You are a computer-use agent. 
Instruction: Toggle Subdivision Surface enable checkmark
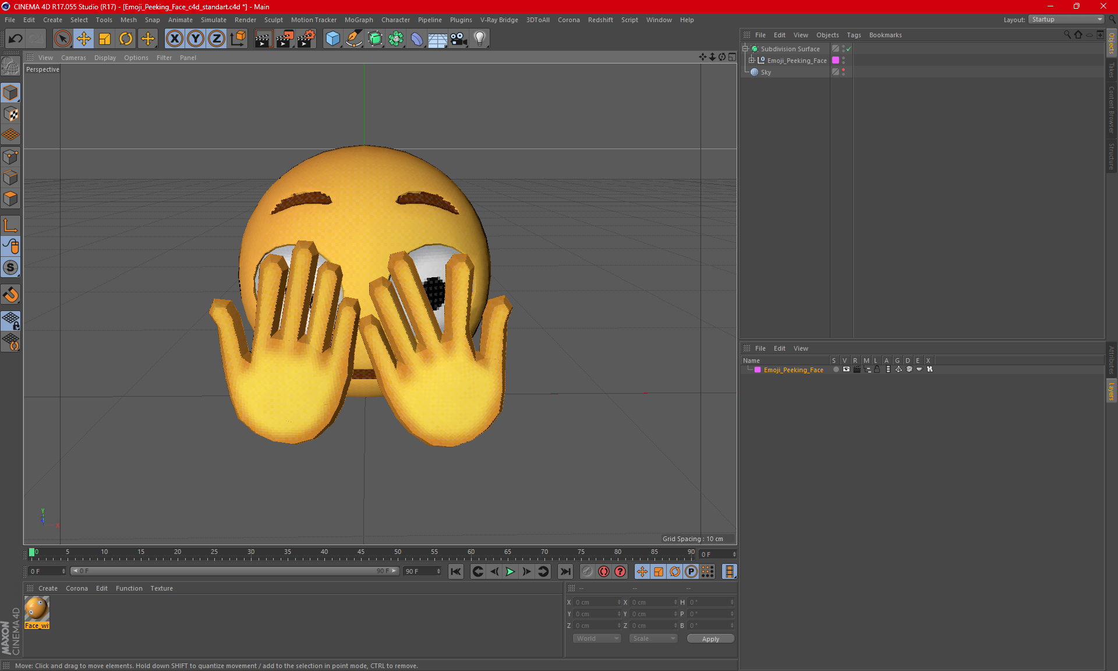click(x=848, y=49)
